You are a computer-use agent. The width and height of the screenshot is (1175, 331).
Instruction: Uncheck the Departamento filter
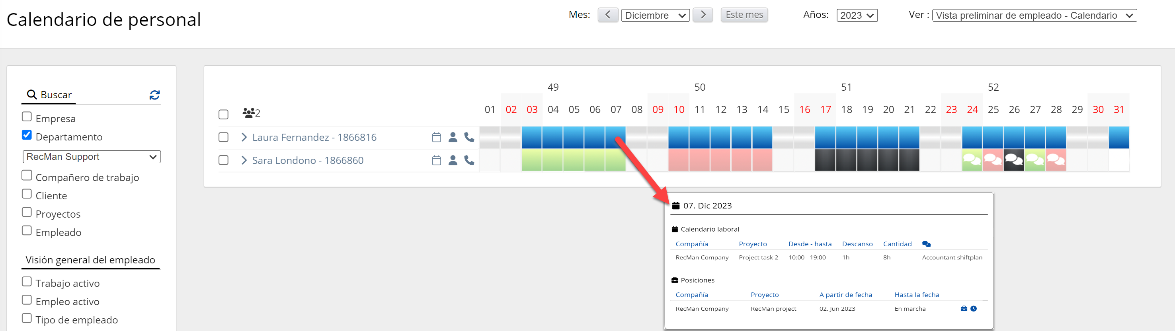27,135
